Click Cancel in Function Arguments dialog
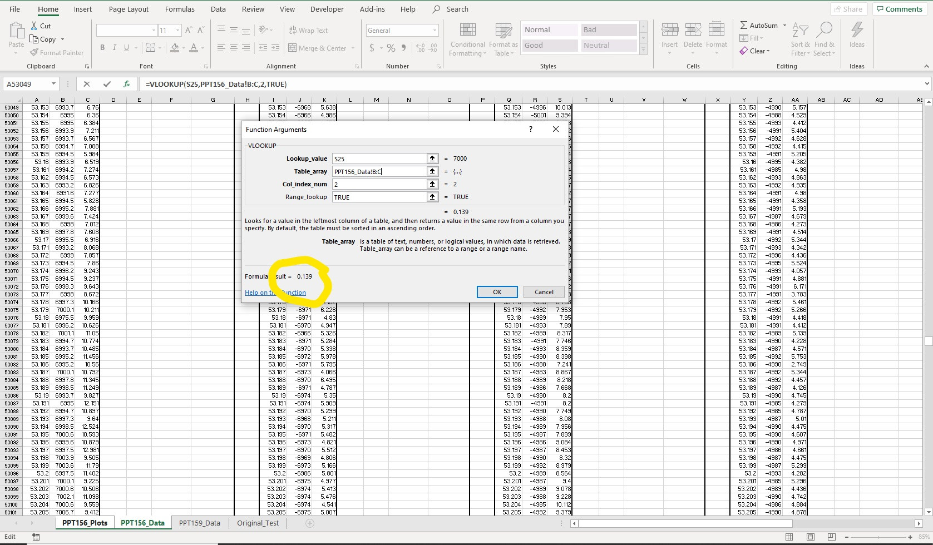 click(x=544, y=292)
